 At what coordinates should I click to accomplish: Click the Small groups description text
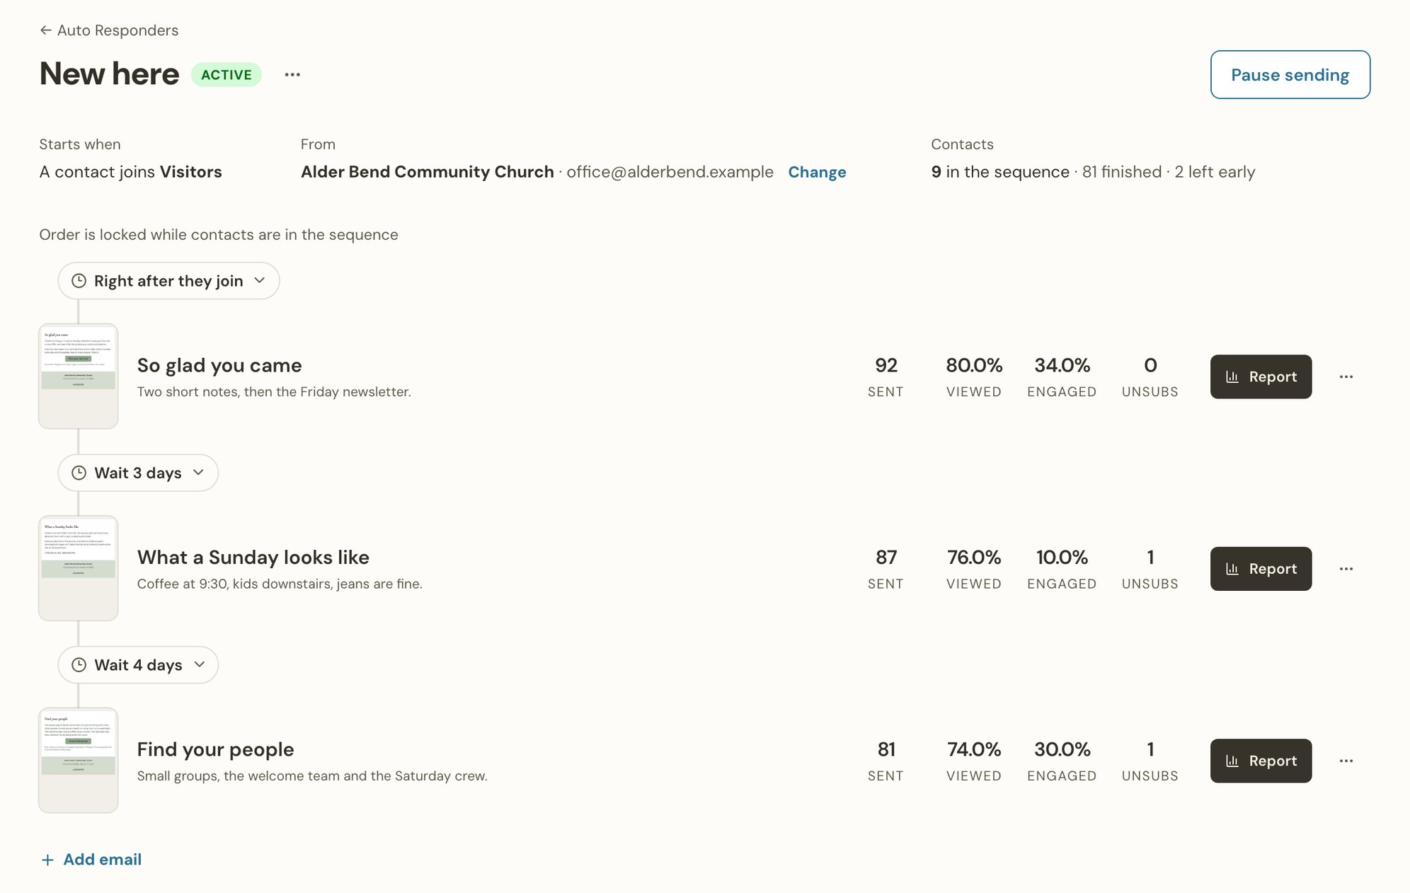[312, 776]
